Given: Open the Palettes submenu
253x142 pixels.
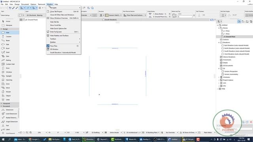Looking at the screenshot, I should click(64, 42).
